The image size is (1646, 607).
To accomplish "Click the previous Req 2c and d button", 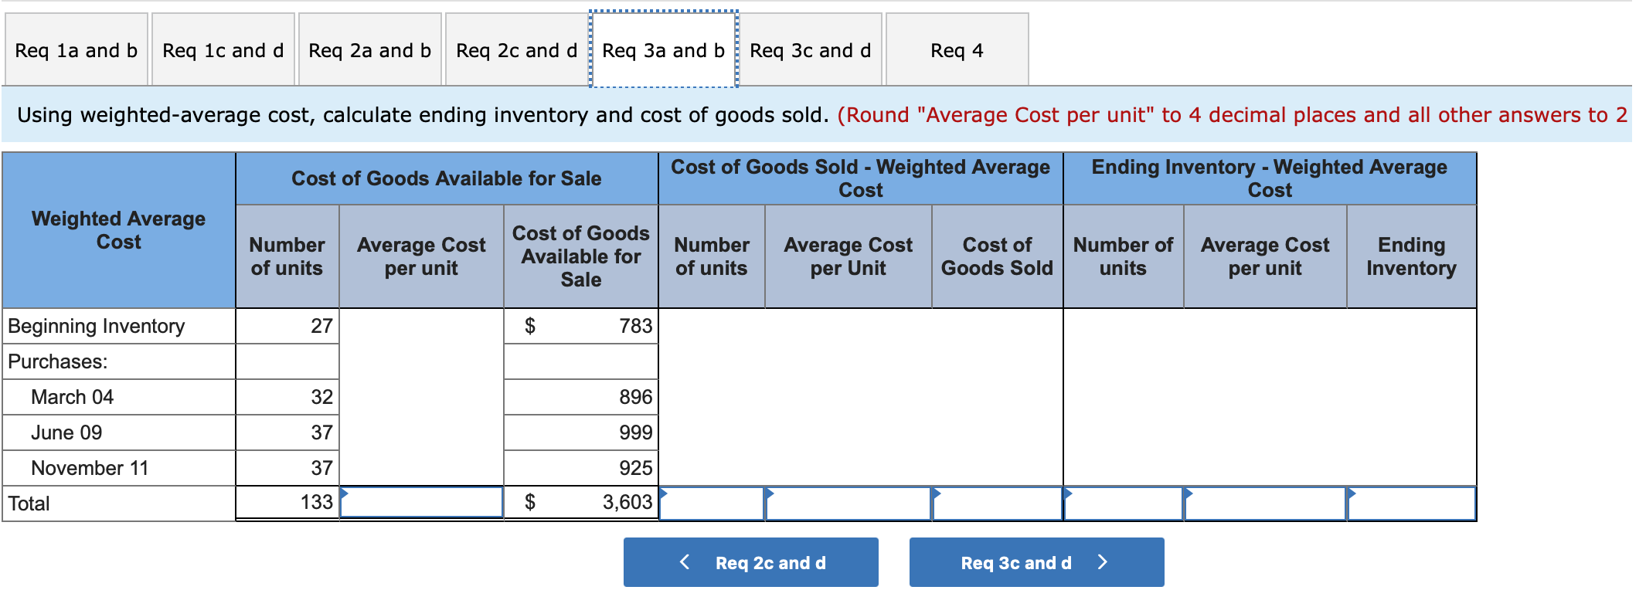I will pos(750,562).
